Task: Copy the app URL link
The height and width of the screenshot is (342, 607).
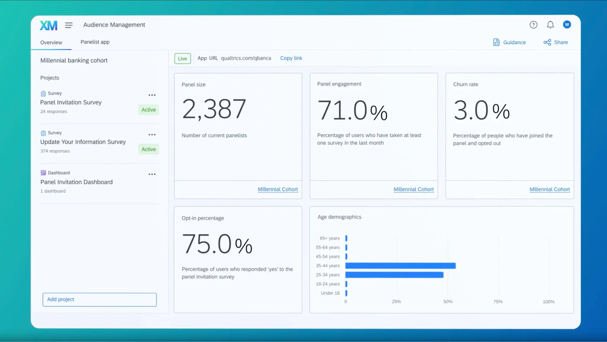Action: 291,58
